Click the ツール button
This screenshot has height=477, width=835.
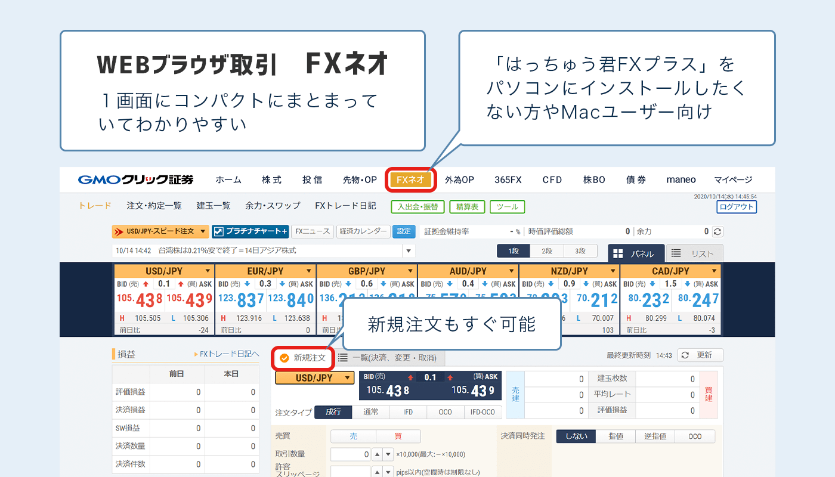[508, 207]
